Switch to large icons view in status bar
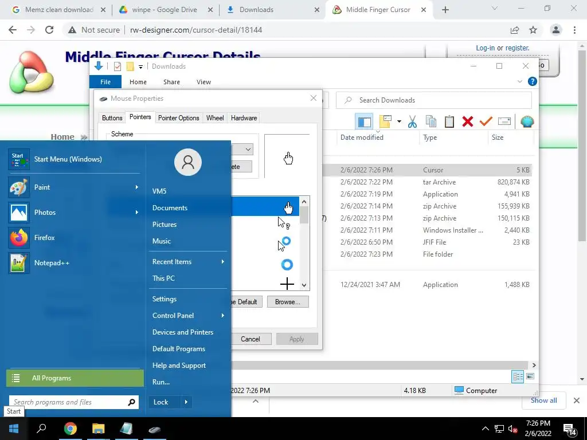This screenshot has width=587, height=440. point(530,376)
